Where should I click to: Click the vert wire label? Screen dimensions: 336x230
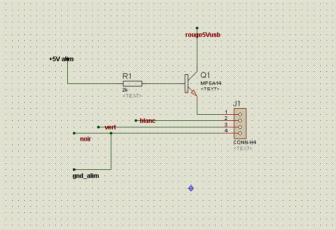click(110, 127)
